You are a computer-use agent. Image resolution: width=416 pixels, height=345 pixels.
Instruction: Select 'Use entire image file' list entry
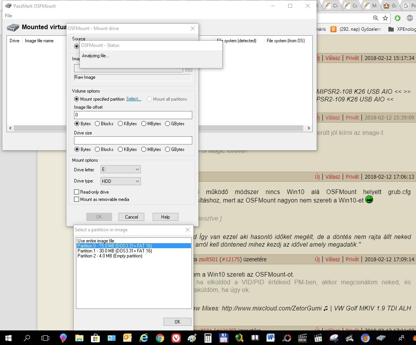tap(134, 241)
